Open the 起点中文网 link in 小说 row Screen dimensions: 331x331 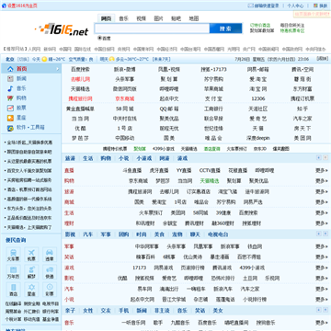tap(143, 299)
